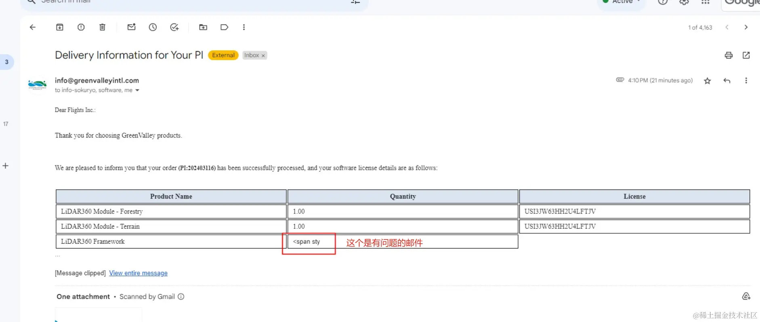Click Terrain row quantity 1.00

coord(299,226)
